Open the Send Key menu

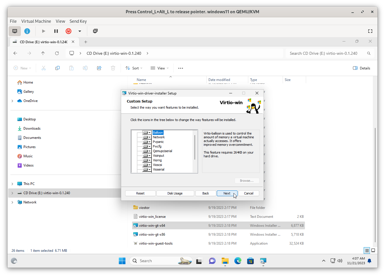[78, 21]
